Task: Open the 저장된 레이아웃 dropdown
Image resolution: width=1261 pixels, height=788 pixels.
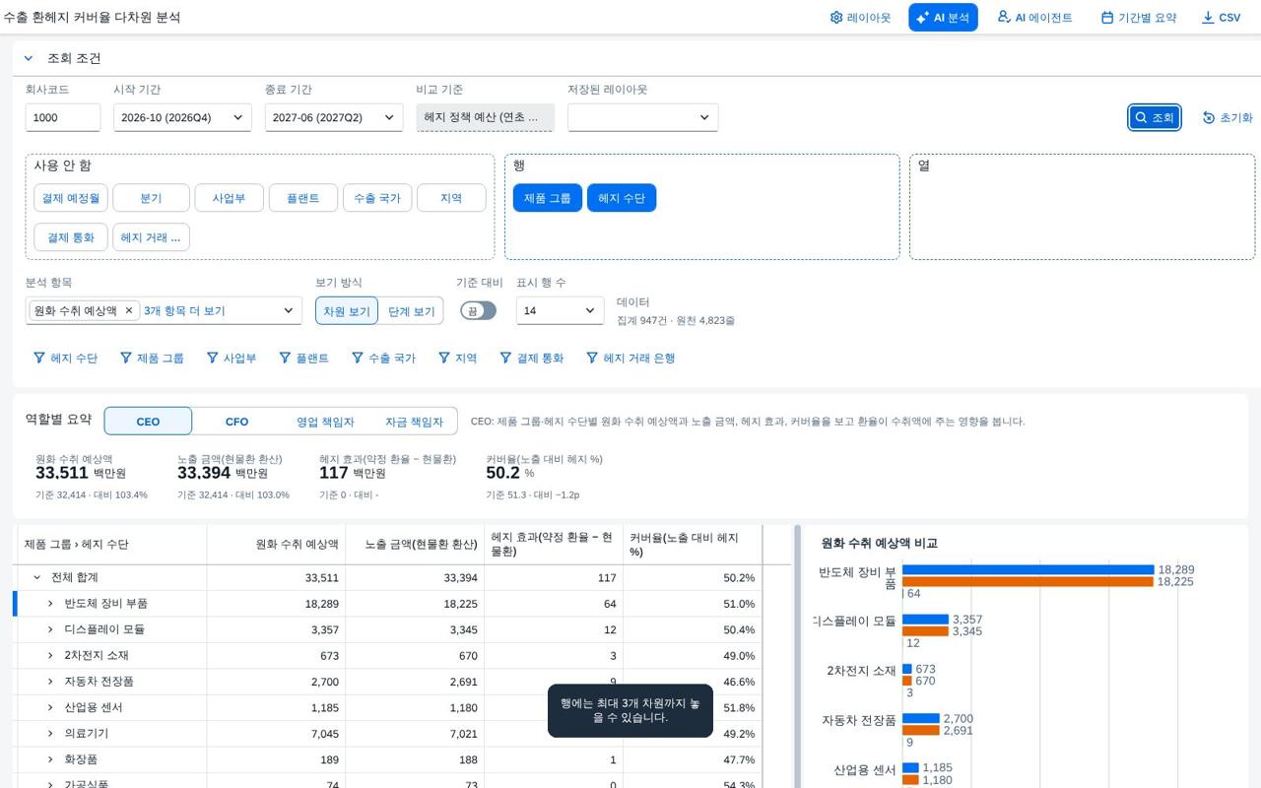Action: (642, 117)
